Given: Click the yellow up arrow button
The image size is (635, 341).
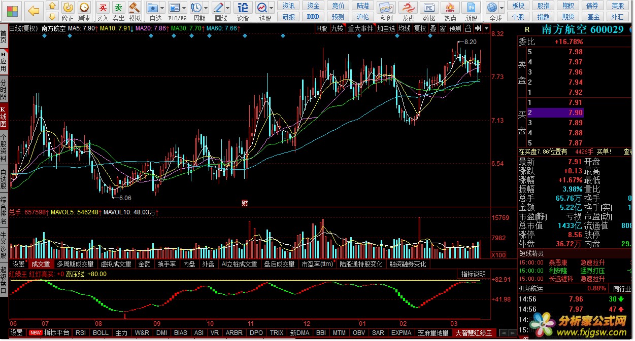Looking at the screenshot, I should coord(52,6).
